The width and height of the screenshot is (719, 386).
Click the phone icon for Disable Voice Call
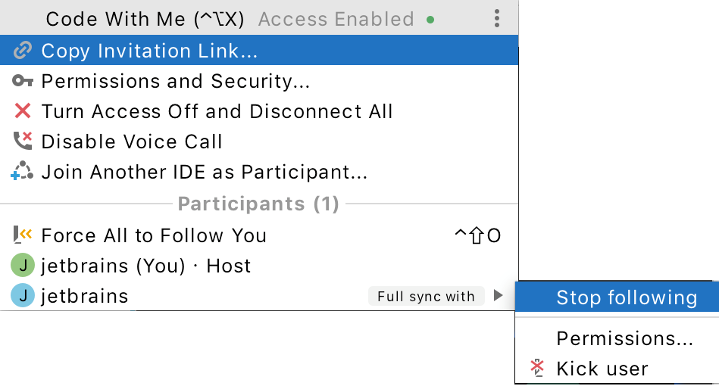[x=23, y=141]
